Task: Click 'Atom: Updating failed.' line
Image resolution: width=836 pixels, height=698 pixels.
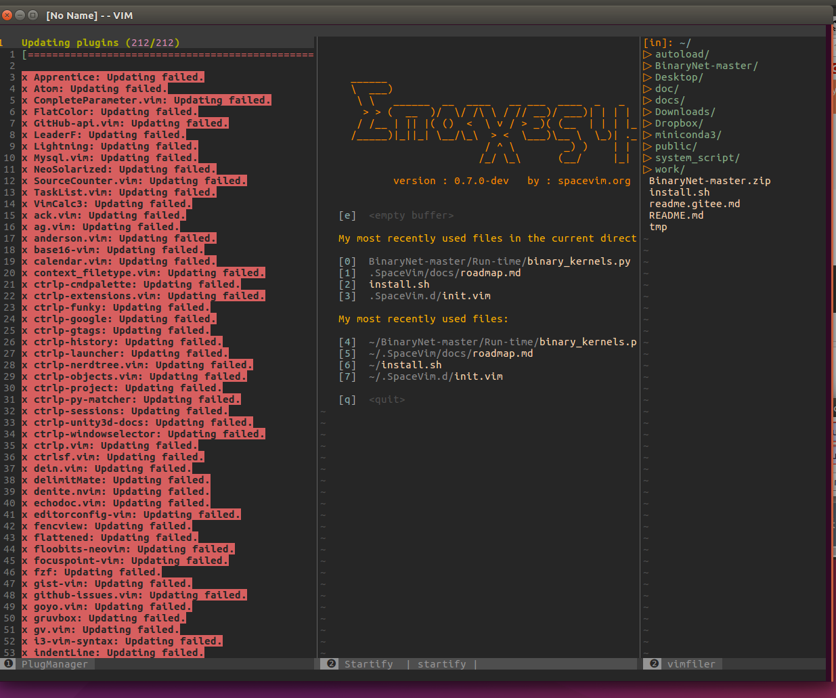Action: [x=94, y=89]
